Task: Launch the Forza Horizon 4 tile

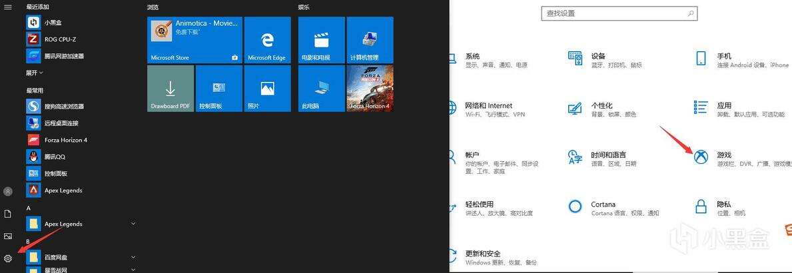Action: (x=370, y=89)
